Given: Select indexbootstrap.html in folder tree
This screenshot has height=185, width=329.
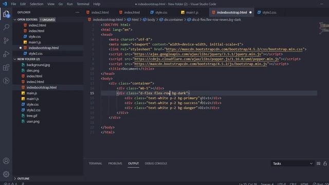Looking at the screenshot, I should point(42,87).
